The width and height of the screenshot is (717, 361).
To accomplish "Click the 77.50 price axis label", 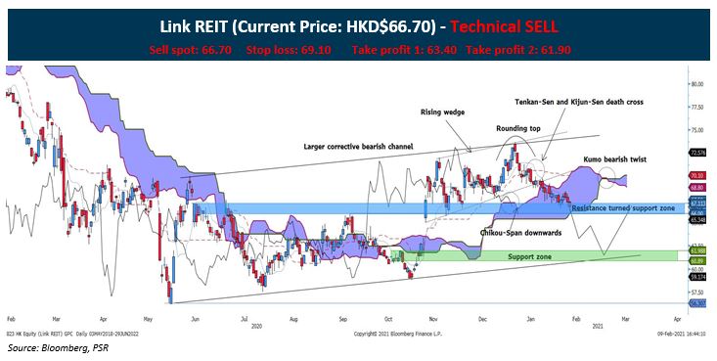I will pyautogui.click(x=696, y=107).
